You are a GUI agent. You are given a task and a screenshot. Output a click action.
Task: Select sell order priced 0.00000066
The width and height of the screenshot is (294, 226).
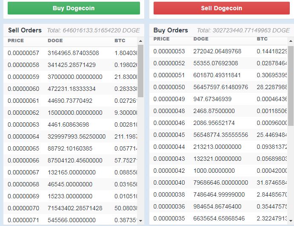click(70, 160)
